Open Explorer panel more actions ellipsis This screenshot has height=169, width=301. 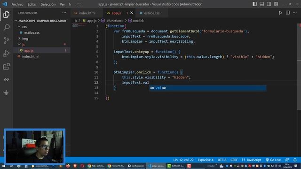64,13
